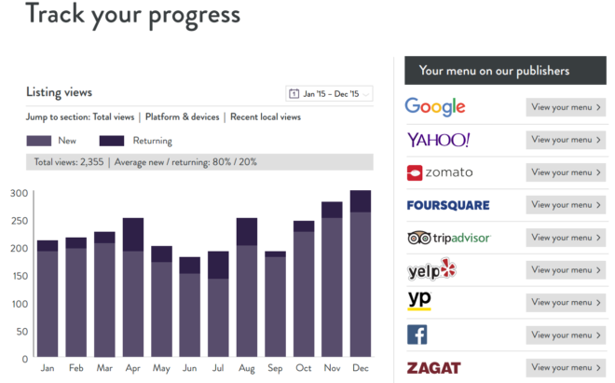Click View your menu button for Foursquare

click(x=566, y=205)
